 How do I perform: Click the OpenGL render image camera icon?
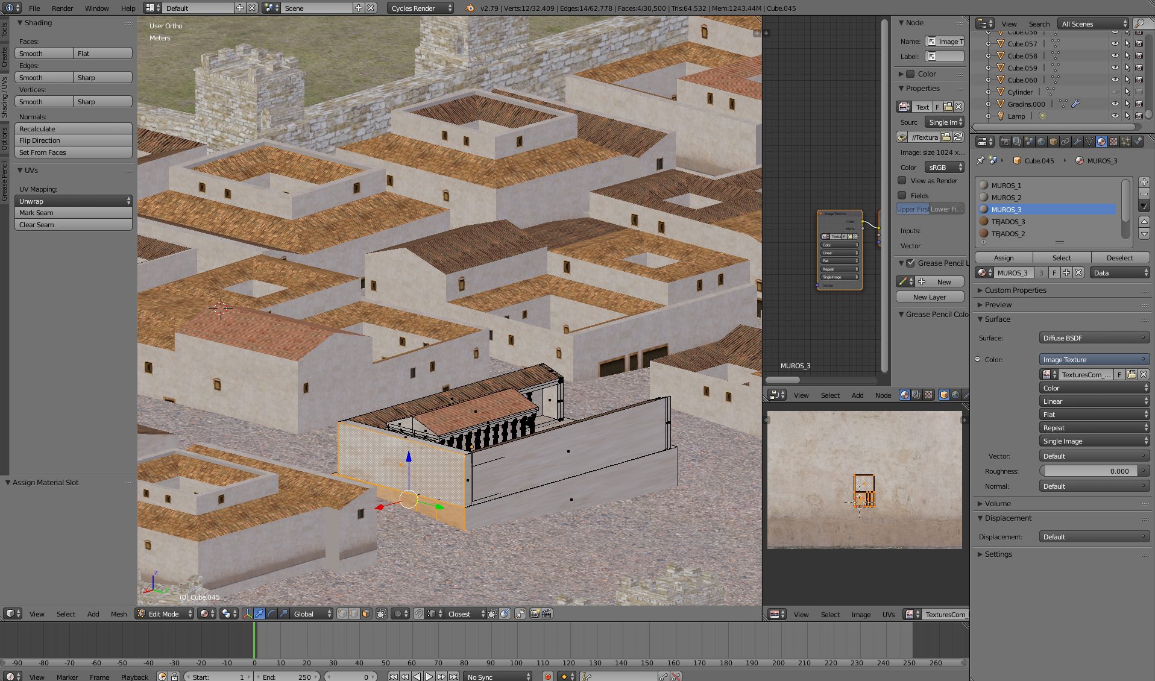535,614
